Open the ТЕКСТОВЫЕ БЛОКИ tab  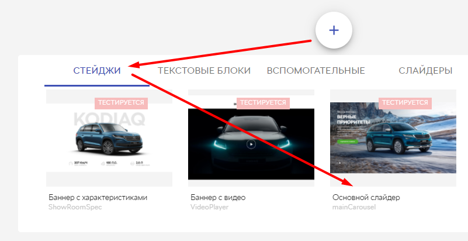tap(204, 71)
